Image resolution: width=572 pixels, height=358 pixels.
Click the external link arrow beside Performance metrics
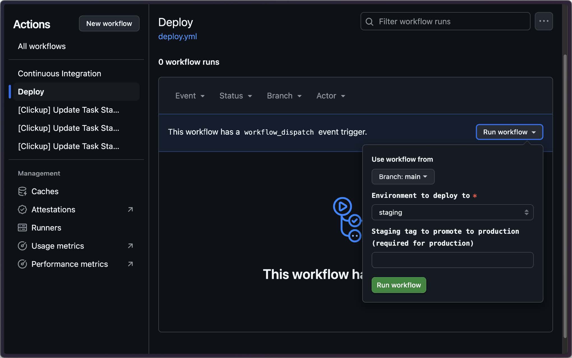[130, 264]
